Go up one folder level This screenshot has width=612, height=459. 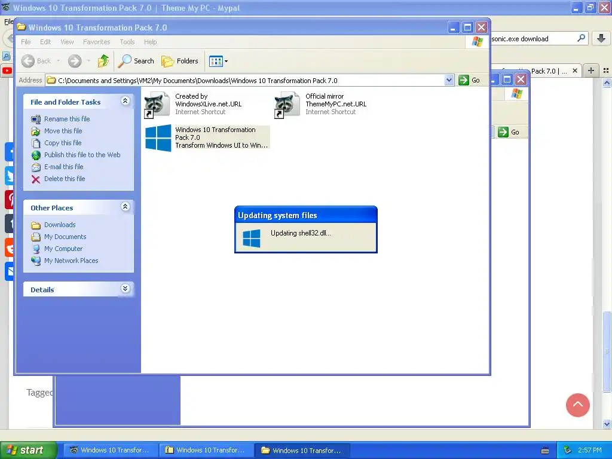(x=103, y=61)
